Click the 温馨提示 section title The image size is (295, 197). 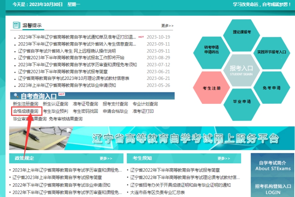click(x=32, y=25)
